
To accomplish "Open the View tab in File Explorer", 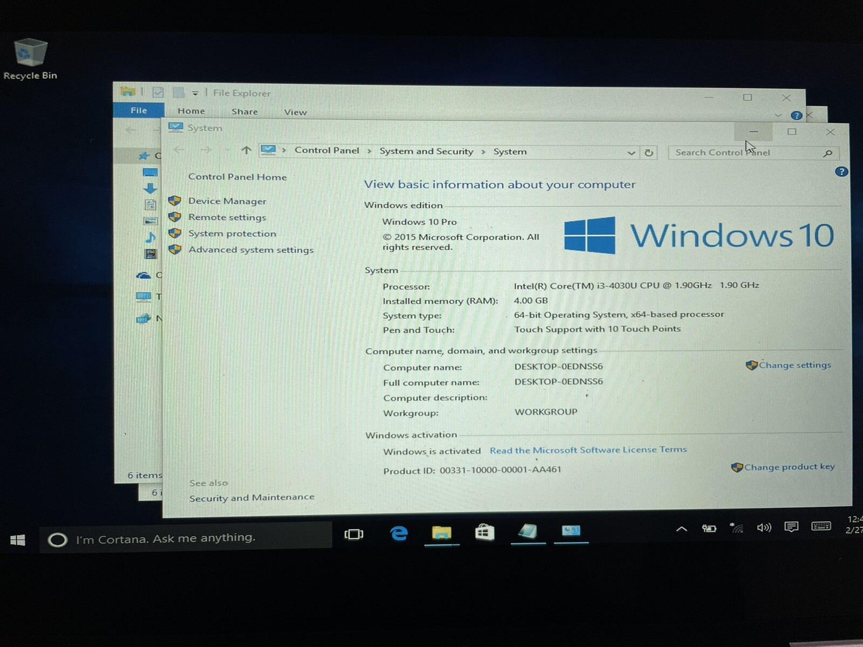I will (295, 112).
